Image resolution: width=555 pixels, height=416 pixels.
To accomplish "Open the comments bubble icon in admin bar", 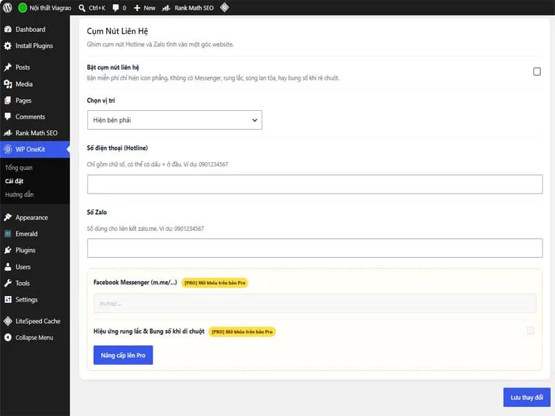I will [115, 8].
